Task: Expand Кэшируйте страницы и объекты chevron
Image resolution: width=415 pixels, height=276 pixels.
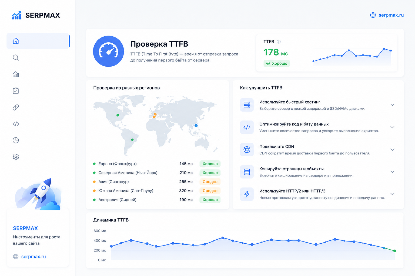Action: (x=392, y=172)
